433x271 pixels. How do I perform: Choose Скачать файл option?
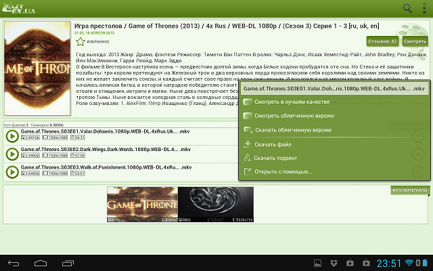(x=334, y=144)
